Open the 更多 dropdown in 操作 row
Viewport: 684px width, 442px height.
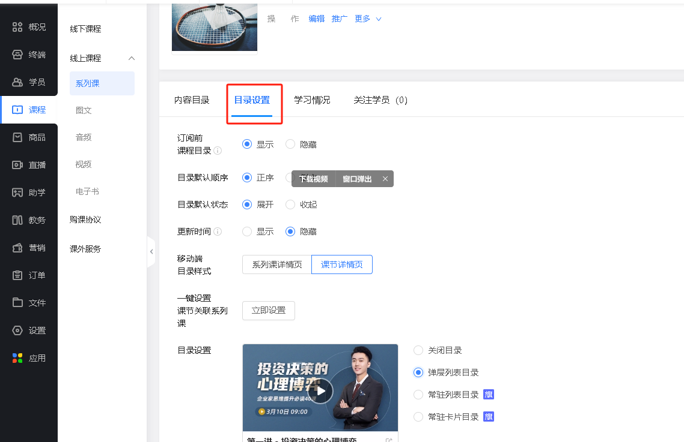click(368, 19)
